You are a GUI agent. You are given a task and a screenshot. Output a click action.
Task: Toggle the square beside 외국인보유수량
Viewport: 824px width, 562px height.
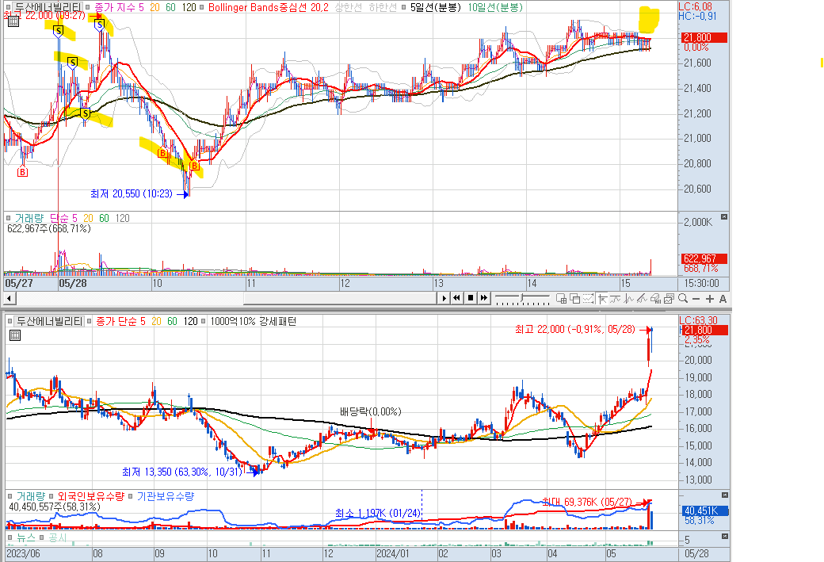(51, 495)
